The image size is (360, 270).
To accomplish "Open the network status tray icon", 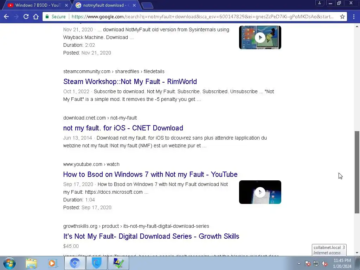I will pyautogui.click(x=316, y=263).
